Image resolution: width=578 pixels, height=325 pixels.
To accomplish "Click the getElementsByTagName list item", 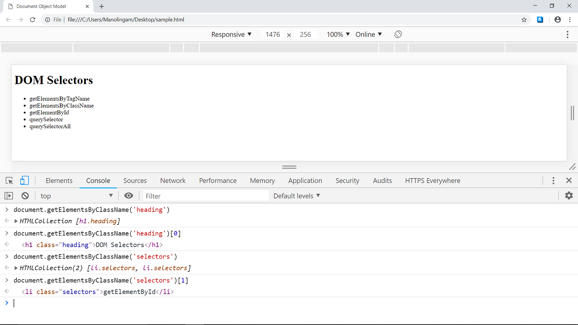I will coord(59,99).
